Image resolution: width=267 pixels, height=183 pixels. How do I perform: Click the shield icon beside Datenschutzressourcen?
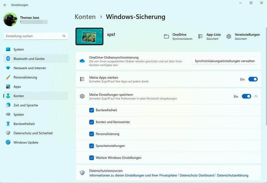click(x=82, y=173)
